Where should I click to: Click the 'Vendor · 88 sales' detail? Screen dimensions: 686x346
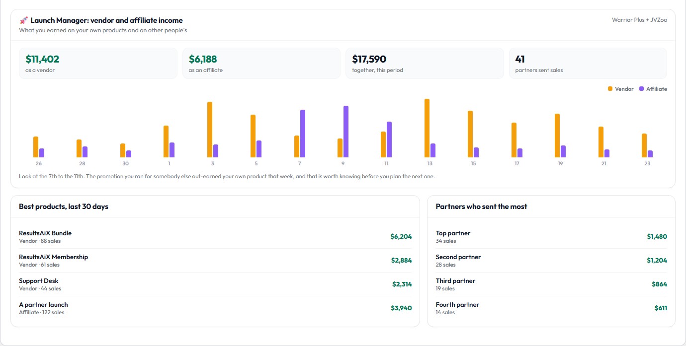point(40,241)
